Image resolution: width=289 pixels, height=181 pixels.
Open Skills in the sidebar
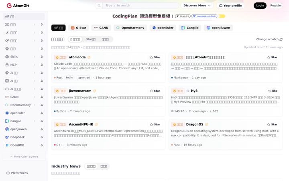[x=14, y=57]
